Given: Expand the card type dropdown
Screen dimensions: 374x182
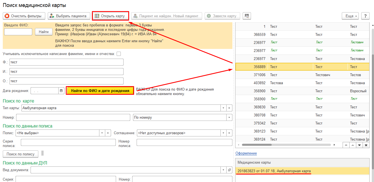Looking at the screenshot, I should point(224,108).
